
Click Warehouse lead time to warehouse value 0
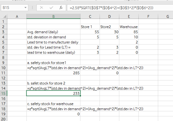point(129,52)
